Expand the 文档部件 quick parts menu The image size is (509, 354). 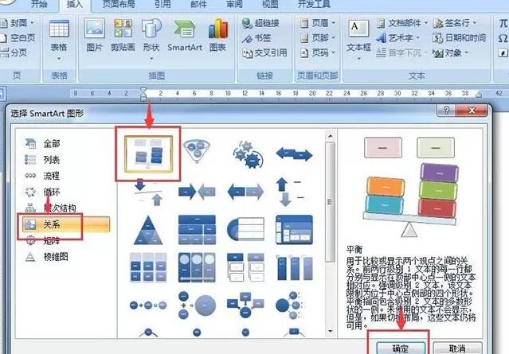coord(402,23)
